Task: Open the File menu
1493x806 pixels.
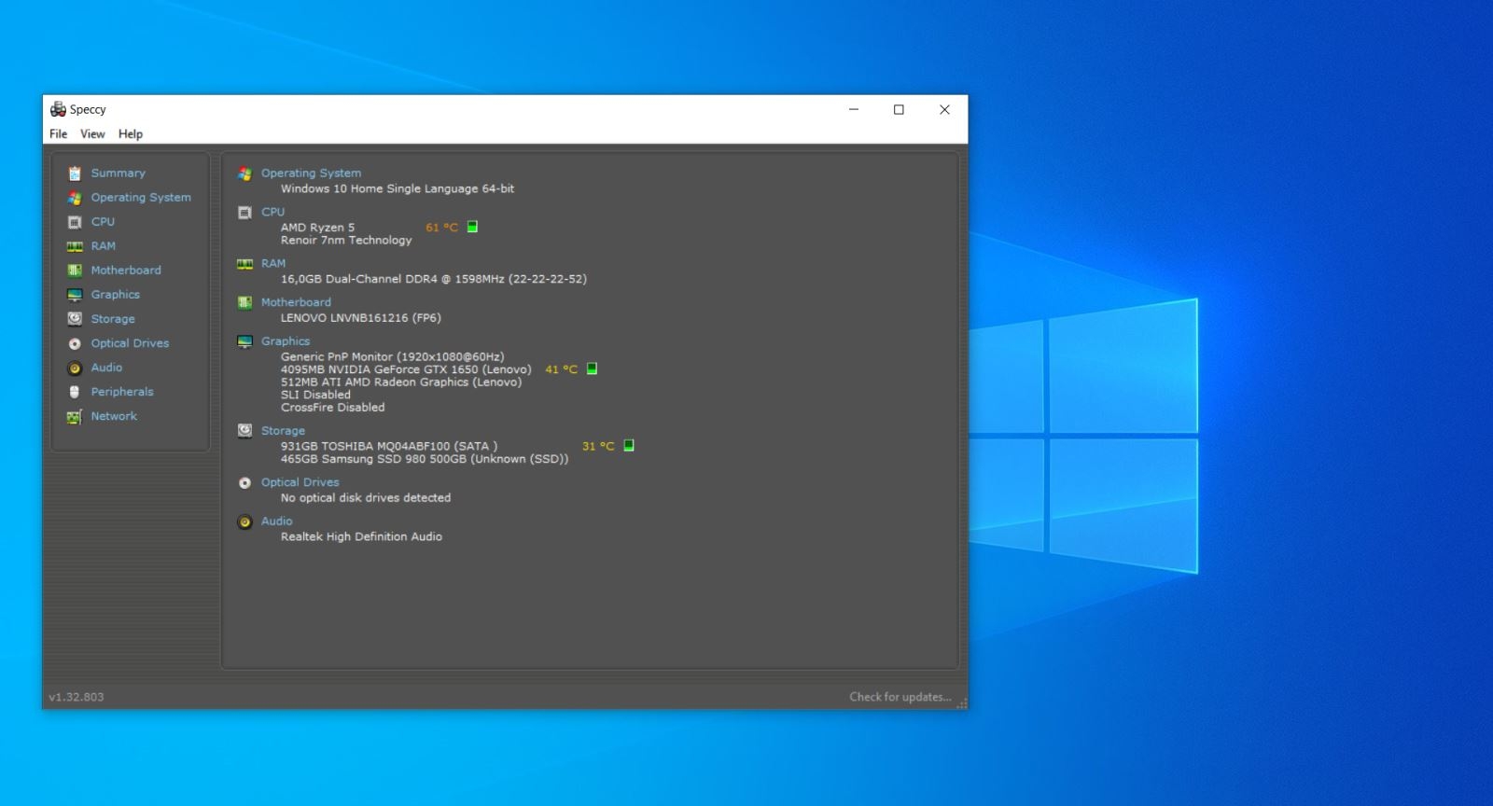Action: pyautogui.click(x=58, y=133)
